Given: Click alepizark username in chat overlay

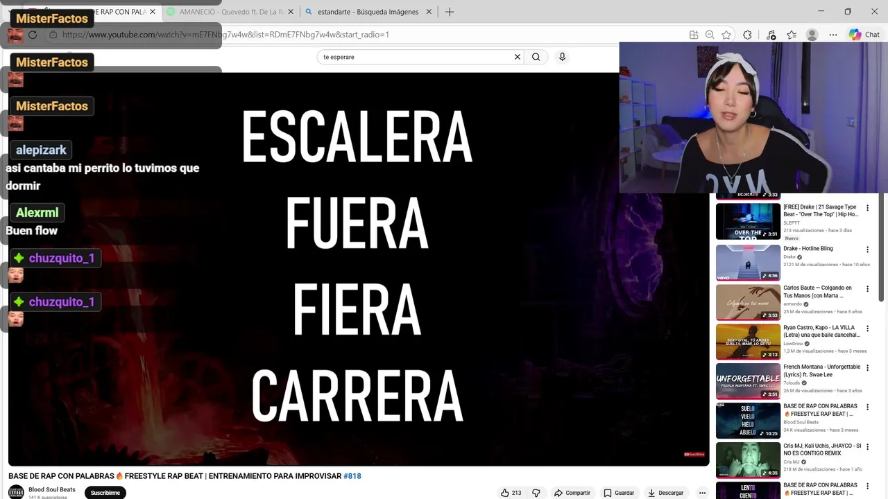Looking at the screenshot, I should (x=42, y=150).
